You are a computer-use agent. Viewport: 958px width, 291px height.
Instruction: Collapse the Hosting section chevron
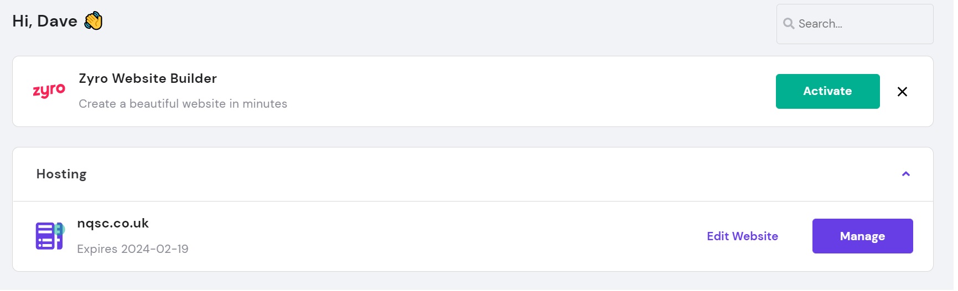coord(906,174)
